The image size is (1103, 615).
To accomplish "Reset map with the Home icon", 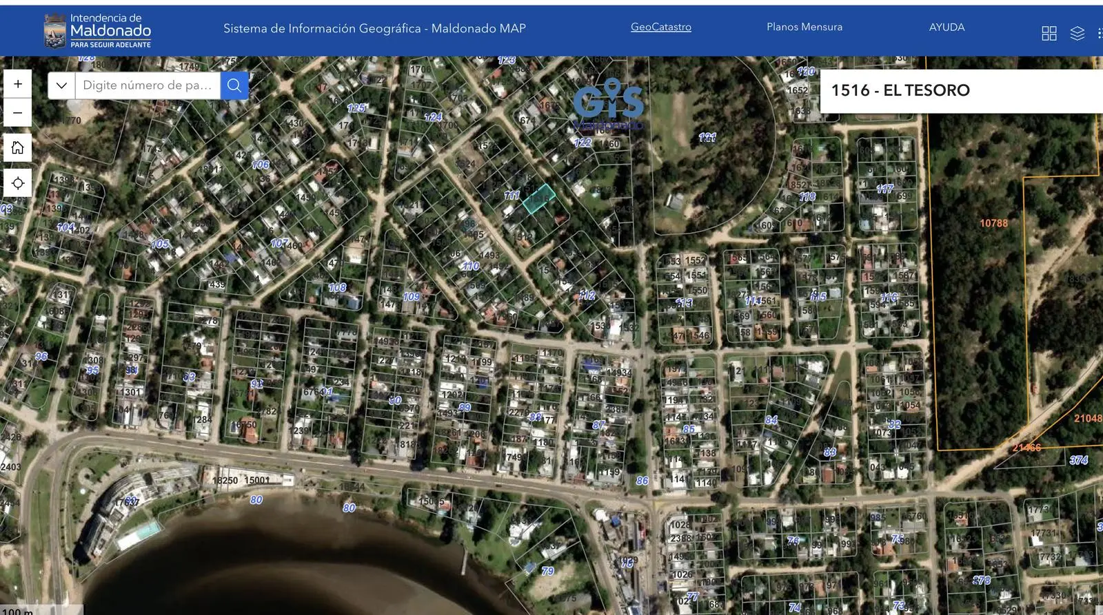I will coord(18,147).
